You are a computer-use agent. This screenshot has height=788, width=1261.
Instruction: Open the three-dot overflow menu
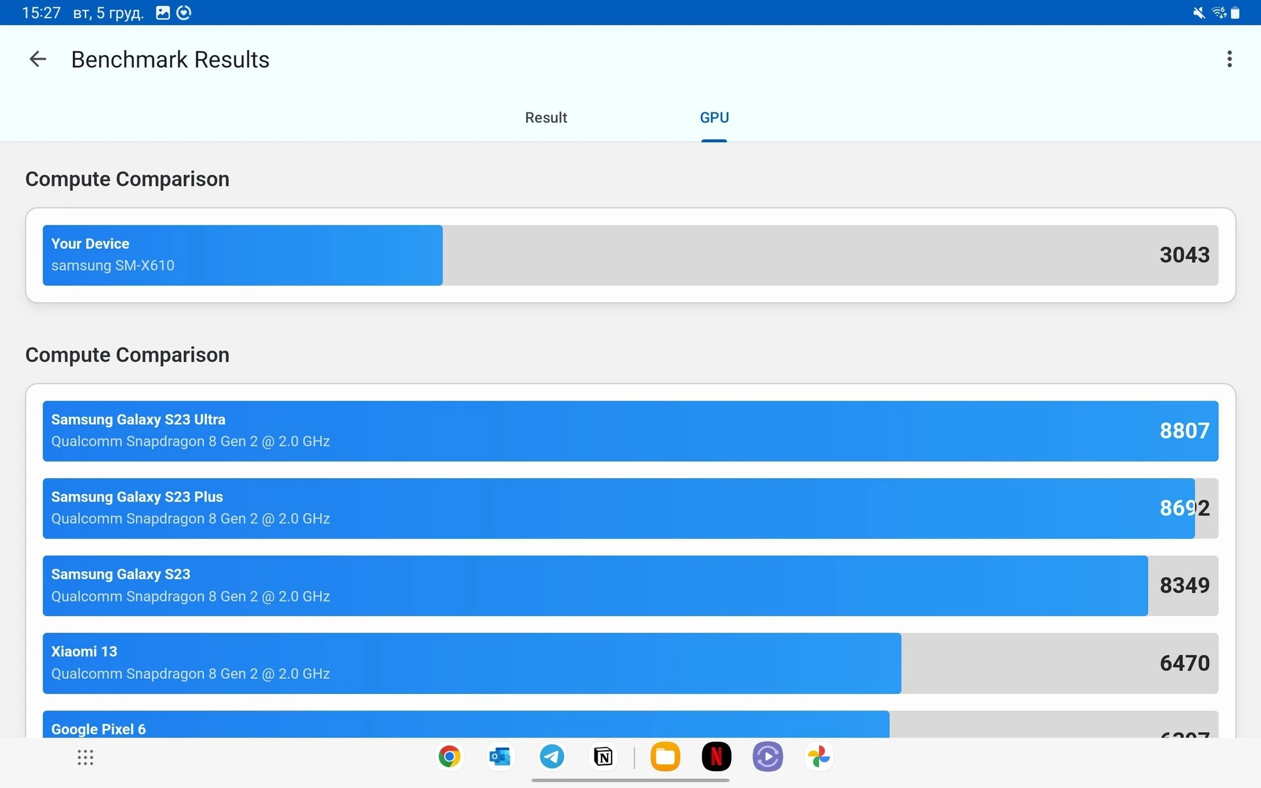(1229, 59)
